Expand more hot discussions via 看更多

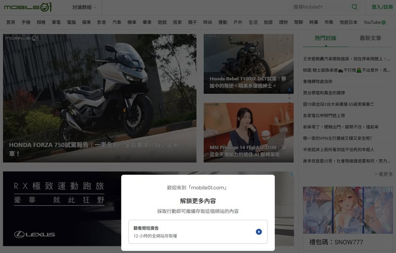(383, 174)
